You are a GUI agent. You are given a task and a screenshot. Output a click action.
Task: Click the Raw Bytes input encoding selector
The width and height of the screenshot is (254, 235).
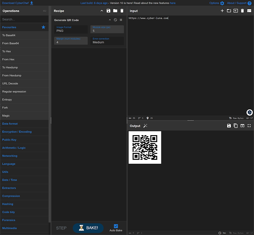tap(236, 118)
